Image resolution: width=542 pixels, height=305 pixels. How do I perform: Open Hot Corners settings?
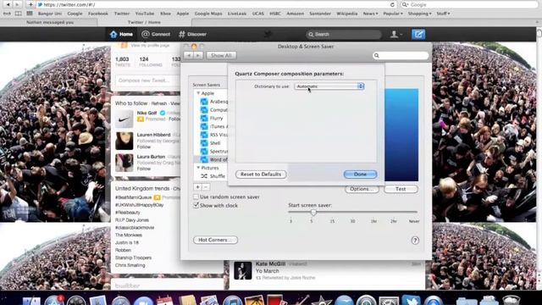[x=215, y=240]
